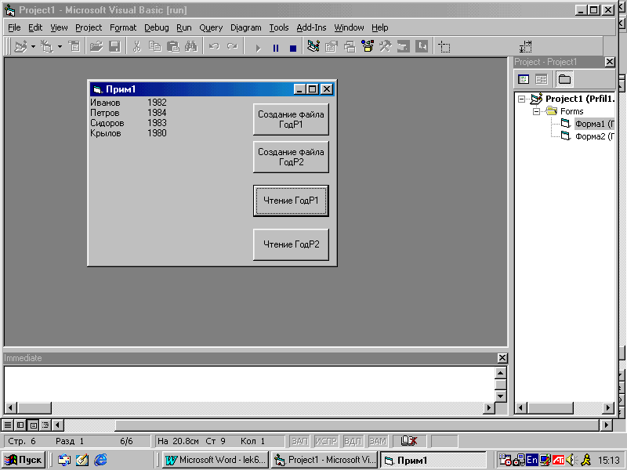Toggle Folders view in Project panel
This screenshot has height=470, width=627.
564,79
